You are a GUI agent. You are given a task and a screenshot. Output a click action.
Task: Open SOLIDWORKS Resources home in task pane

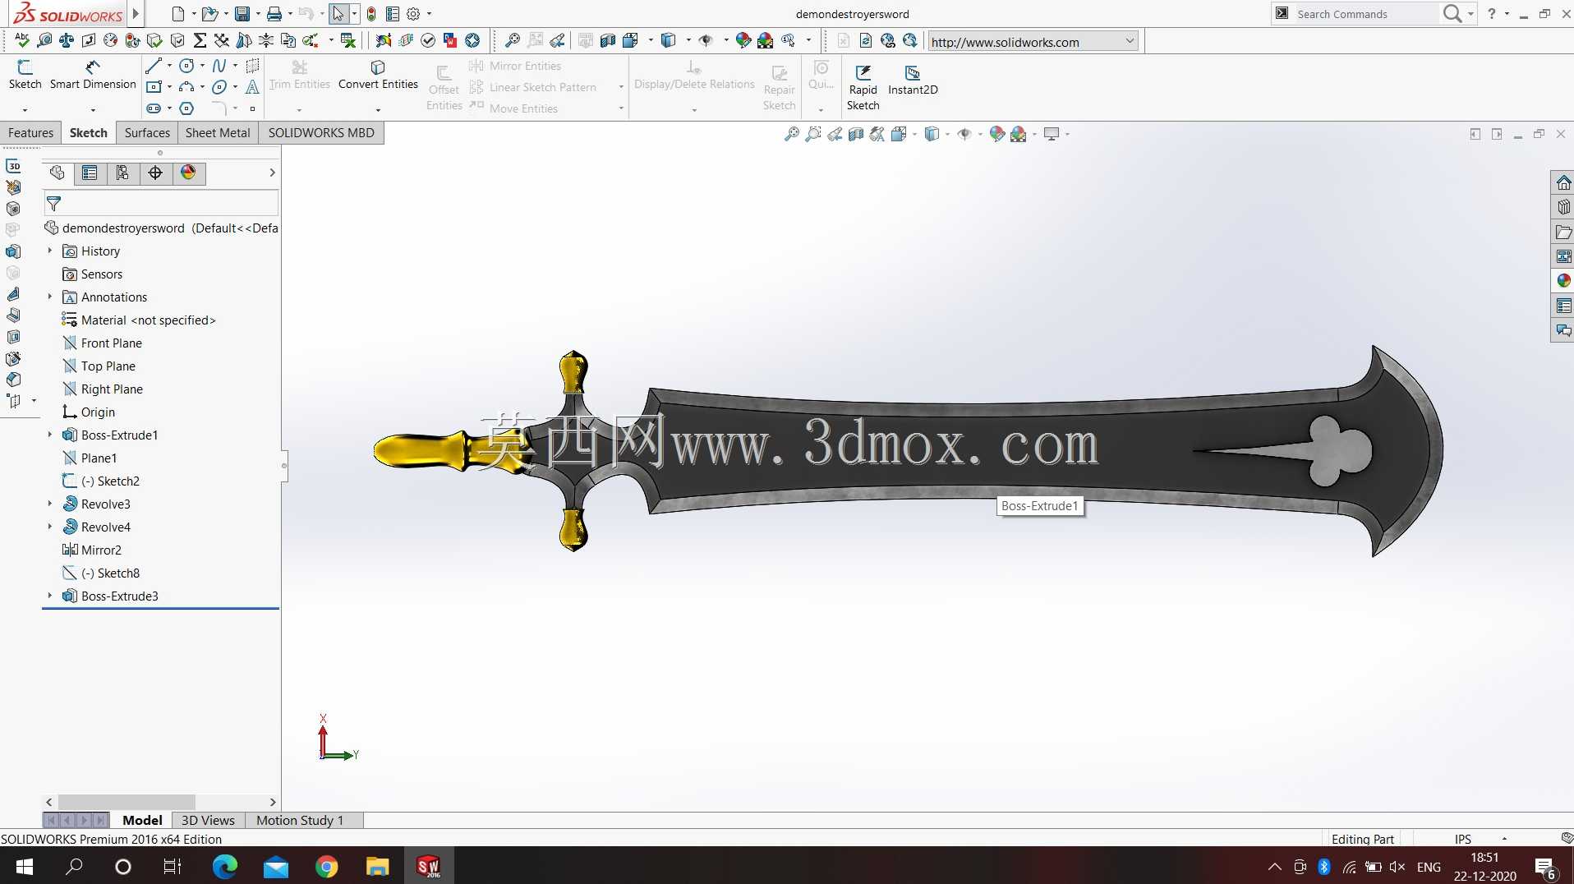(x=1563, y=182)
